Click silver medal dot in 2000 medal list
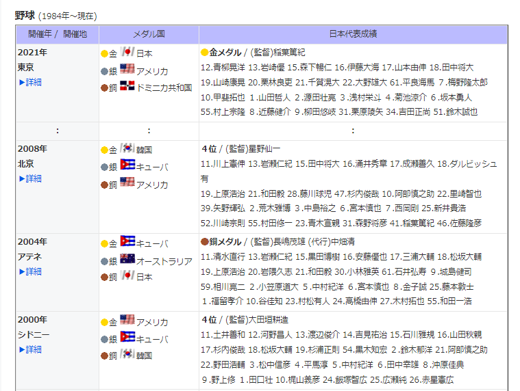Image resolution: width=520 pixels, height=391 pixels. point(104,339)
